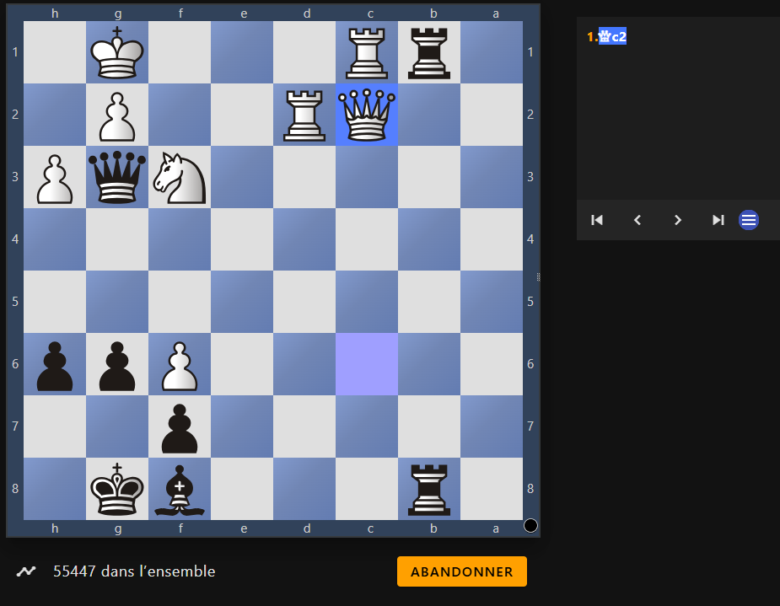The width and height of the screenshot is (780, 606).
Task: Select the black bishop on f8
Action: pos(180,489)
